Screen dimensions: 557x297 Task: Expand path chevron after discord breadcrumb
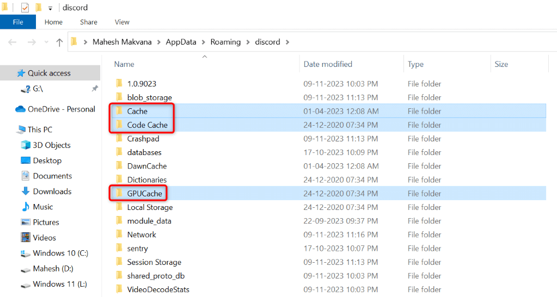[287, 42]
